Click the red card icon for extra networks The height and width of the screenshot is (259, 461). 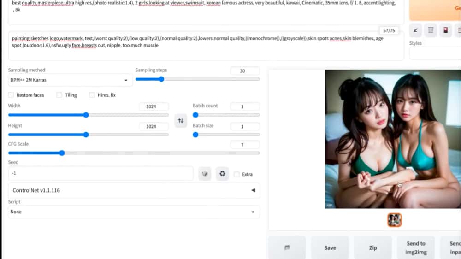click(445, 30)
